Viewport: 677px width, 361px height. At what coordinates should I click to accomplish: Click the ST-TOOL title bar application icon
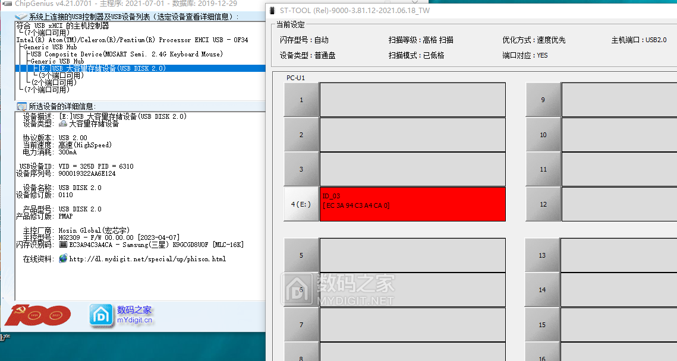pyautogui.click(x=271, y=10)
